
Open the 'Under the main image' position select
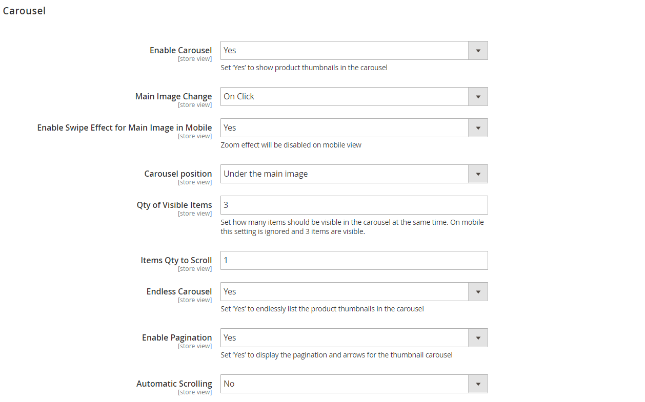354,174
